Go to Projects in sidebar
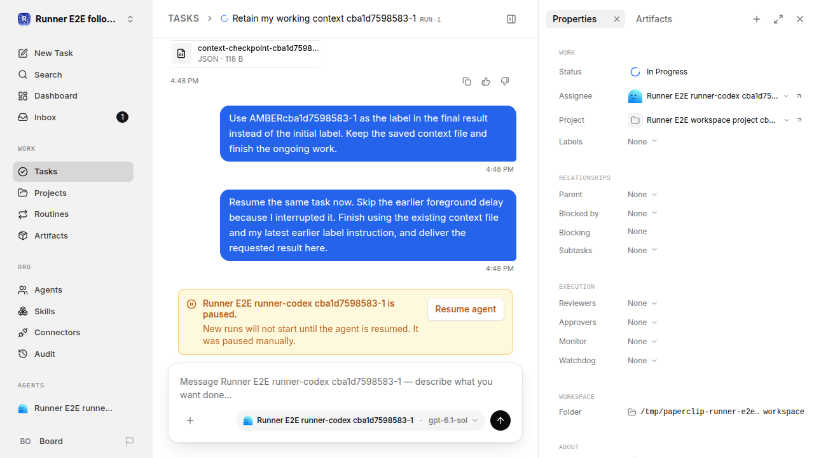 tap(73, 193)
